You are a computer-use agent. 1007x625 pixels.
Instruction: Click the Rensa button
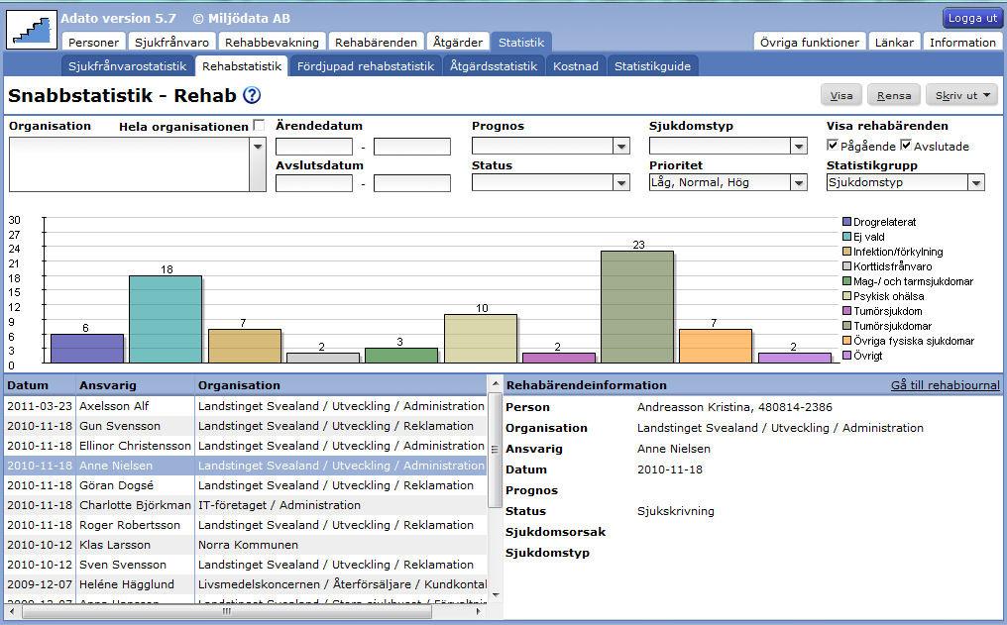click(x=894, y=96)
